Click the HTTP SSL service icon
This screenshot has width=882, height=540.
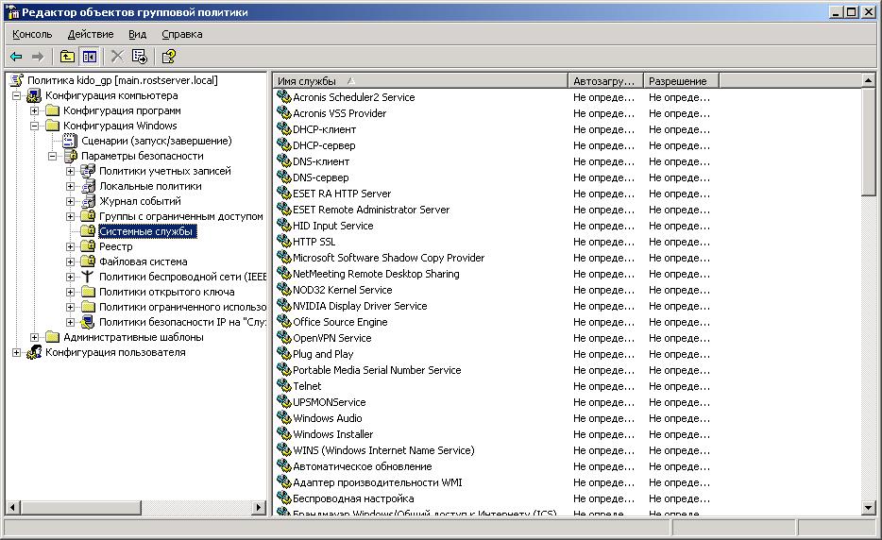(284, 242)
